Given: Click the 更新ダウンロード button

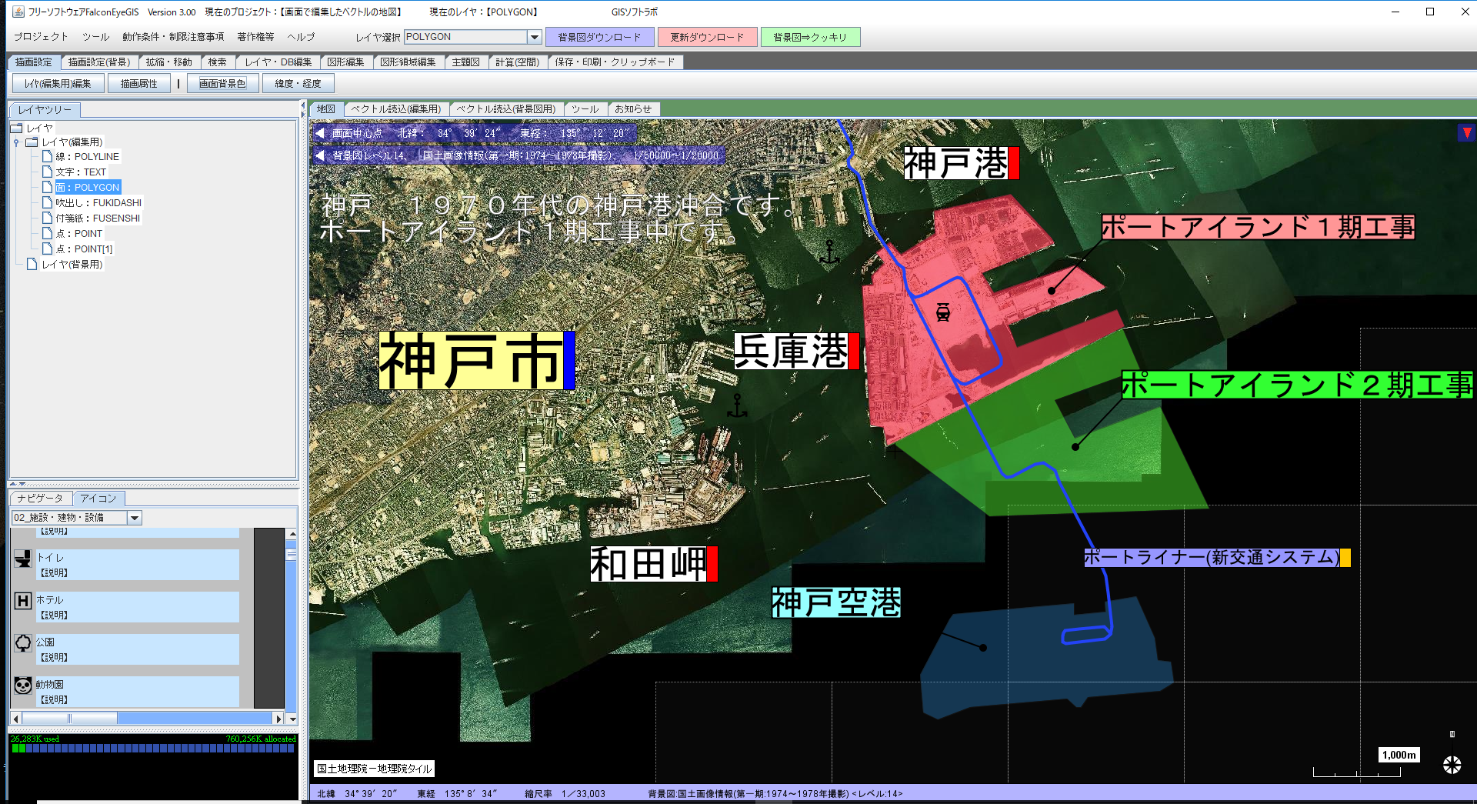Looking at the screenshot, I should point(707,37).
